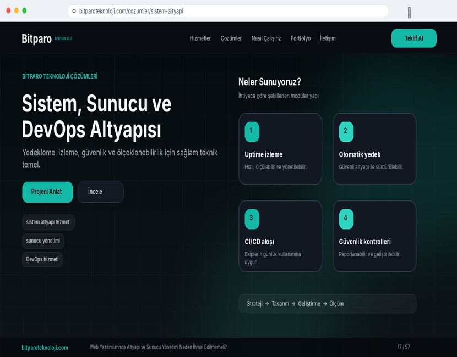Viewport: 457px width, 357px height.
Task: Click the Güvenlik kontrolleri card title
Action: [x=364, y=242]
